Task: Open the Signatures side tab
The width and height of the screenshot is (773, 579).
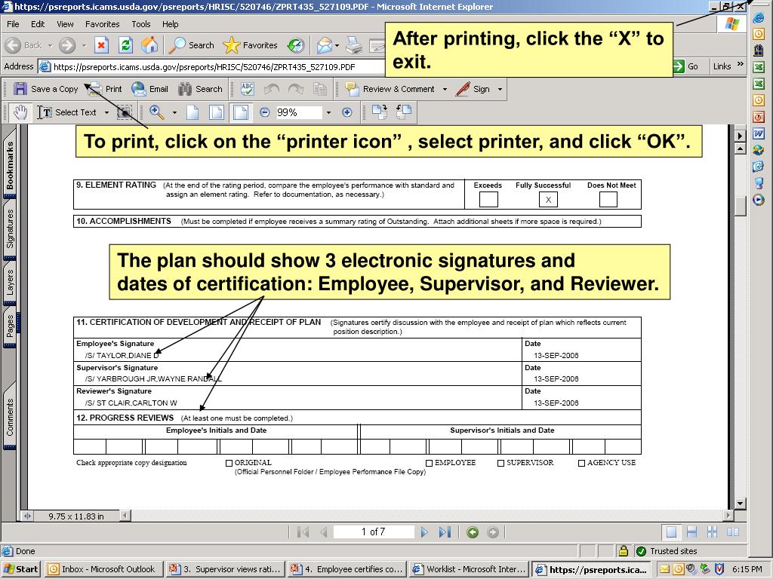Action: [x=10, y=229]
